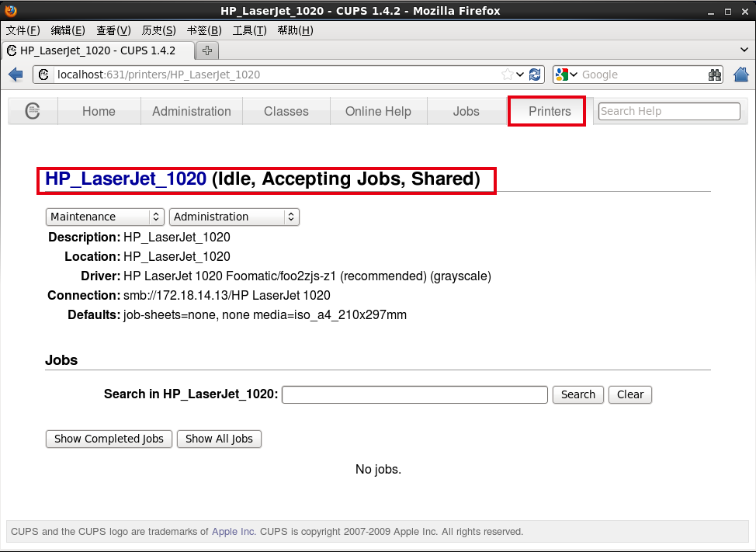Click the Search in HP_LaserJet_1020 text field
The image size is (756, 552).
(x=414, y=394)
